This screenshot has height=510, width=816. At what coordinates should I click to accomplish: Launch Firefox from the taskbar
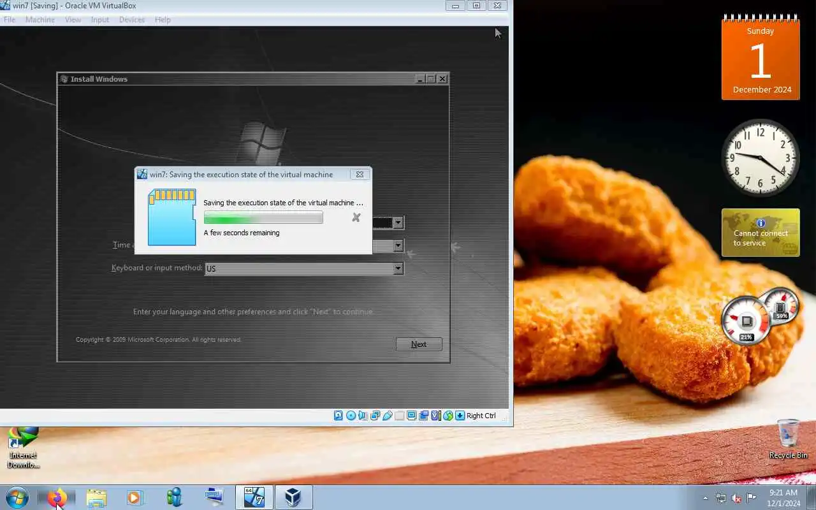pos(57,497)
